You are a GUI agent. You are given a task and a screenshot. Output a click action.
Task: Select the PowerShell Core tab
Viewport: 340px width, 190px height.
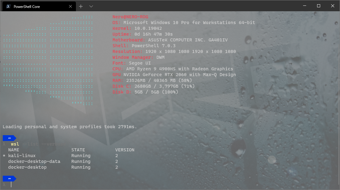39,6
